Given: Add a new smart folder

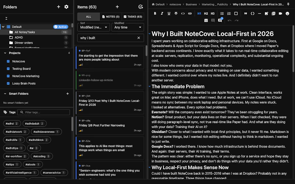Looking at the screenshot, I should tap(67, 93).
